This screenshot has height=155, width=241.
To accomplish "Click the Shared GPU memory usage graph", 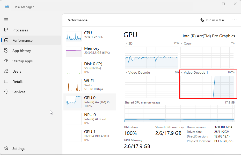I will (x=179, y=113).
